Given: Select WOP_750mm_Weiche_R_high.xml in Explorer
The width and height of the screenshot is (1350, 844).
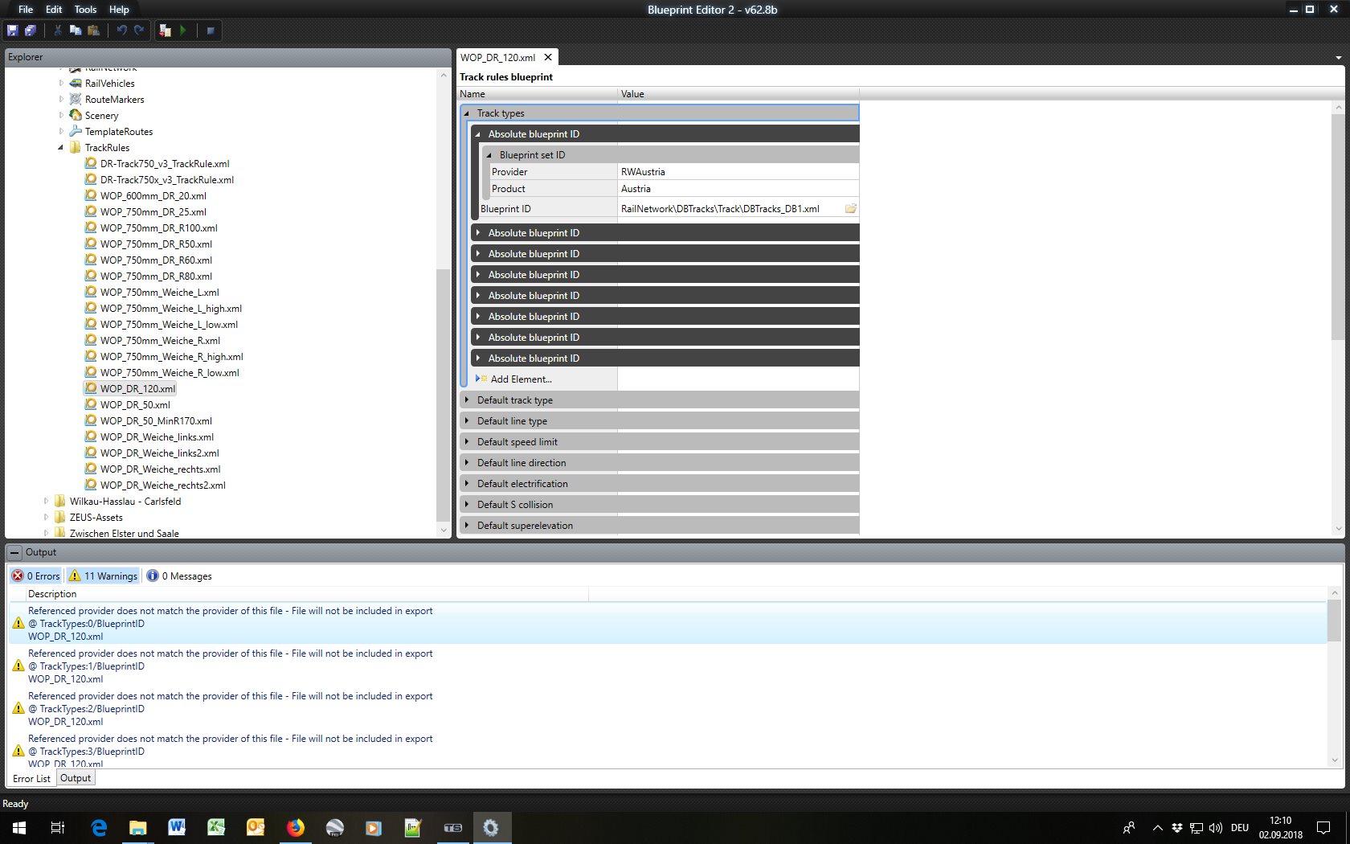Looking at the screenshot, I should click(x=171, y=357).
